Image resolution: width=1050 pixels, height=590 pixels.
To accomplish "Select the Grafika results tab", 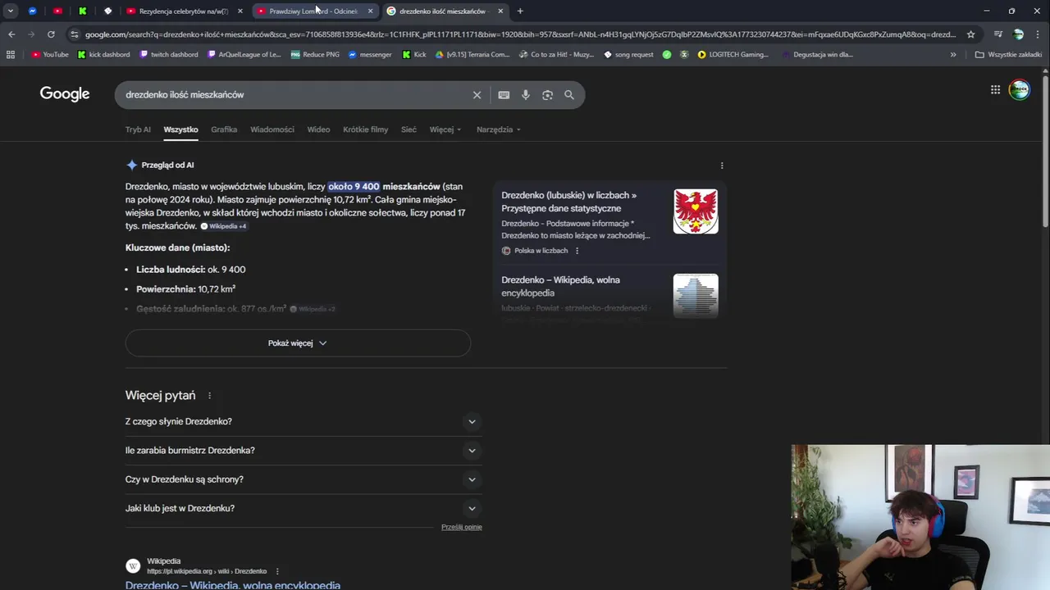I will click(224, 129).
